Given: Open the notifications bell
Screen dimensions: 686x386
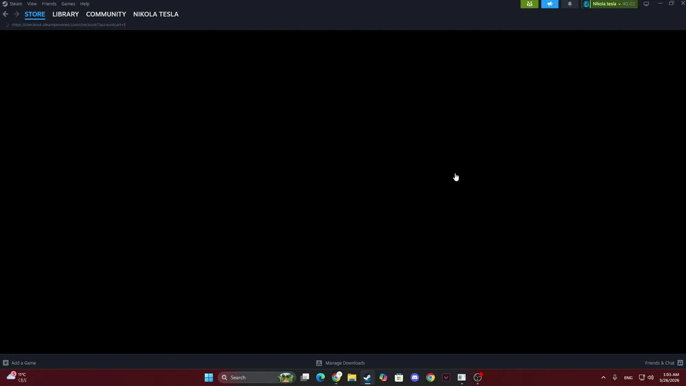Looking at the screenshot, I should (570, 4).
